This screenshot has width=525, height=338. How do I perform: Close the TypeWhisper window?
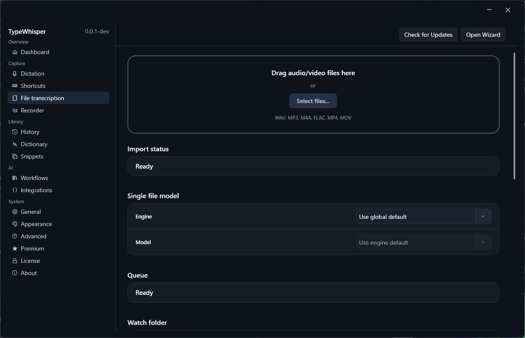[x=508, y=10]
